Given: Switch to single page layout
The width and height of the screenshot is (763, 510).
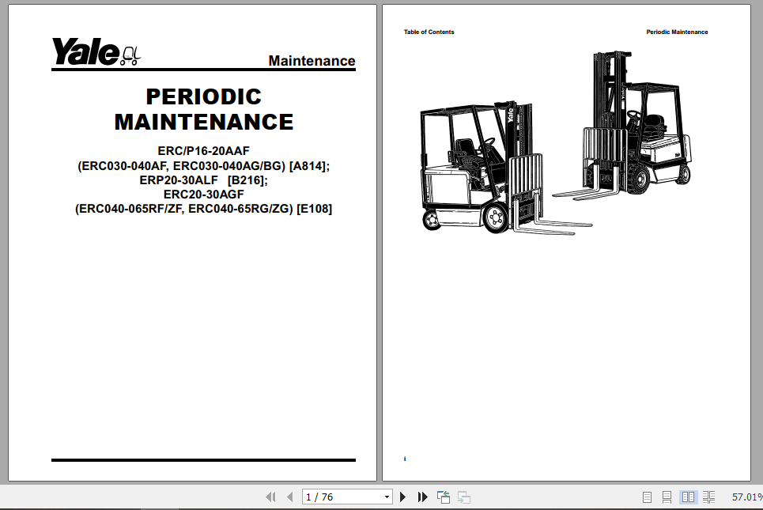Looking at the screenshot, I should pos(647,497).
